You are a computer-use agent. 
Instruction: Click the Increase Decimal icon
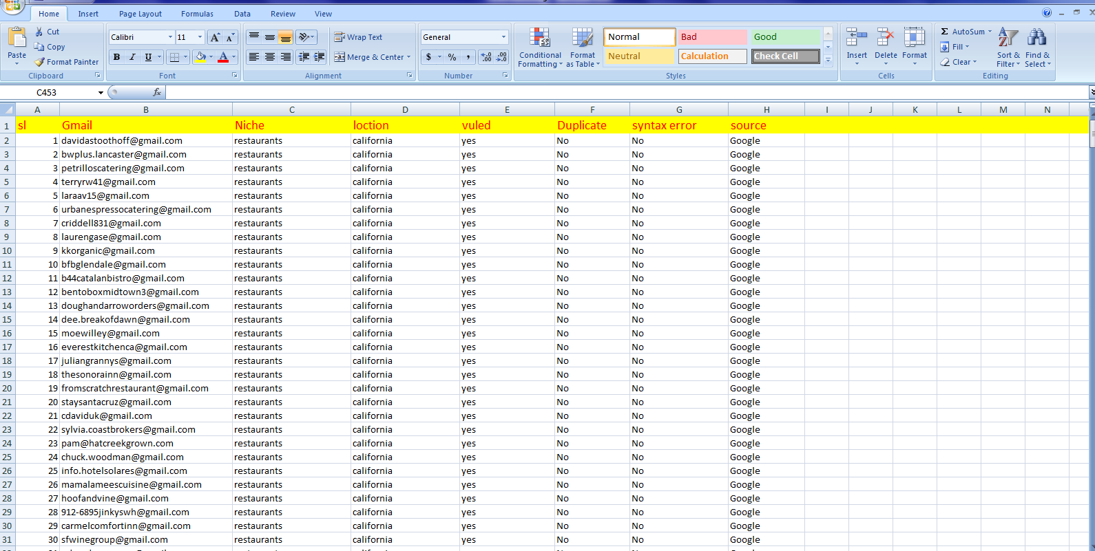486,57
